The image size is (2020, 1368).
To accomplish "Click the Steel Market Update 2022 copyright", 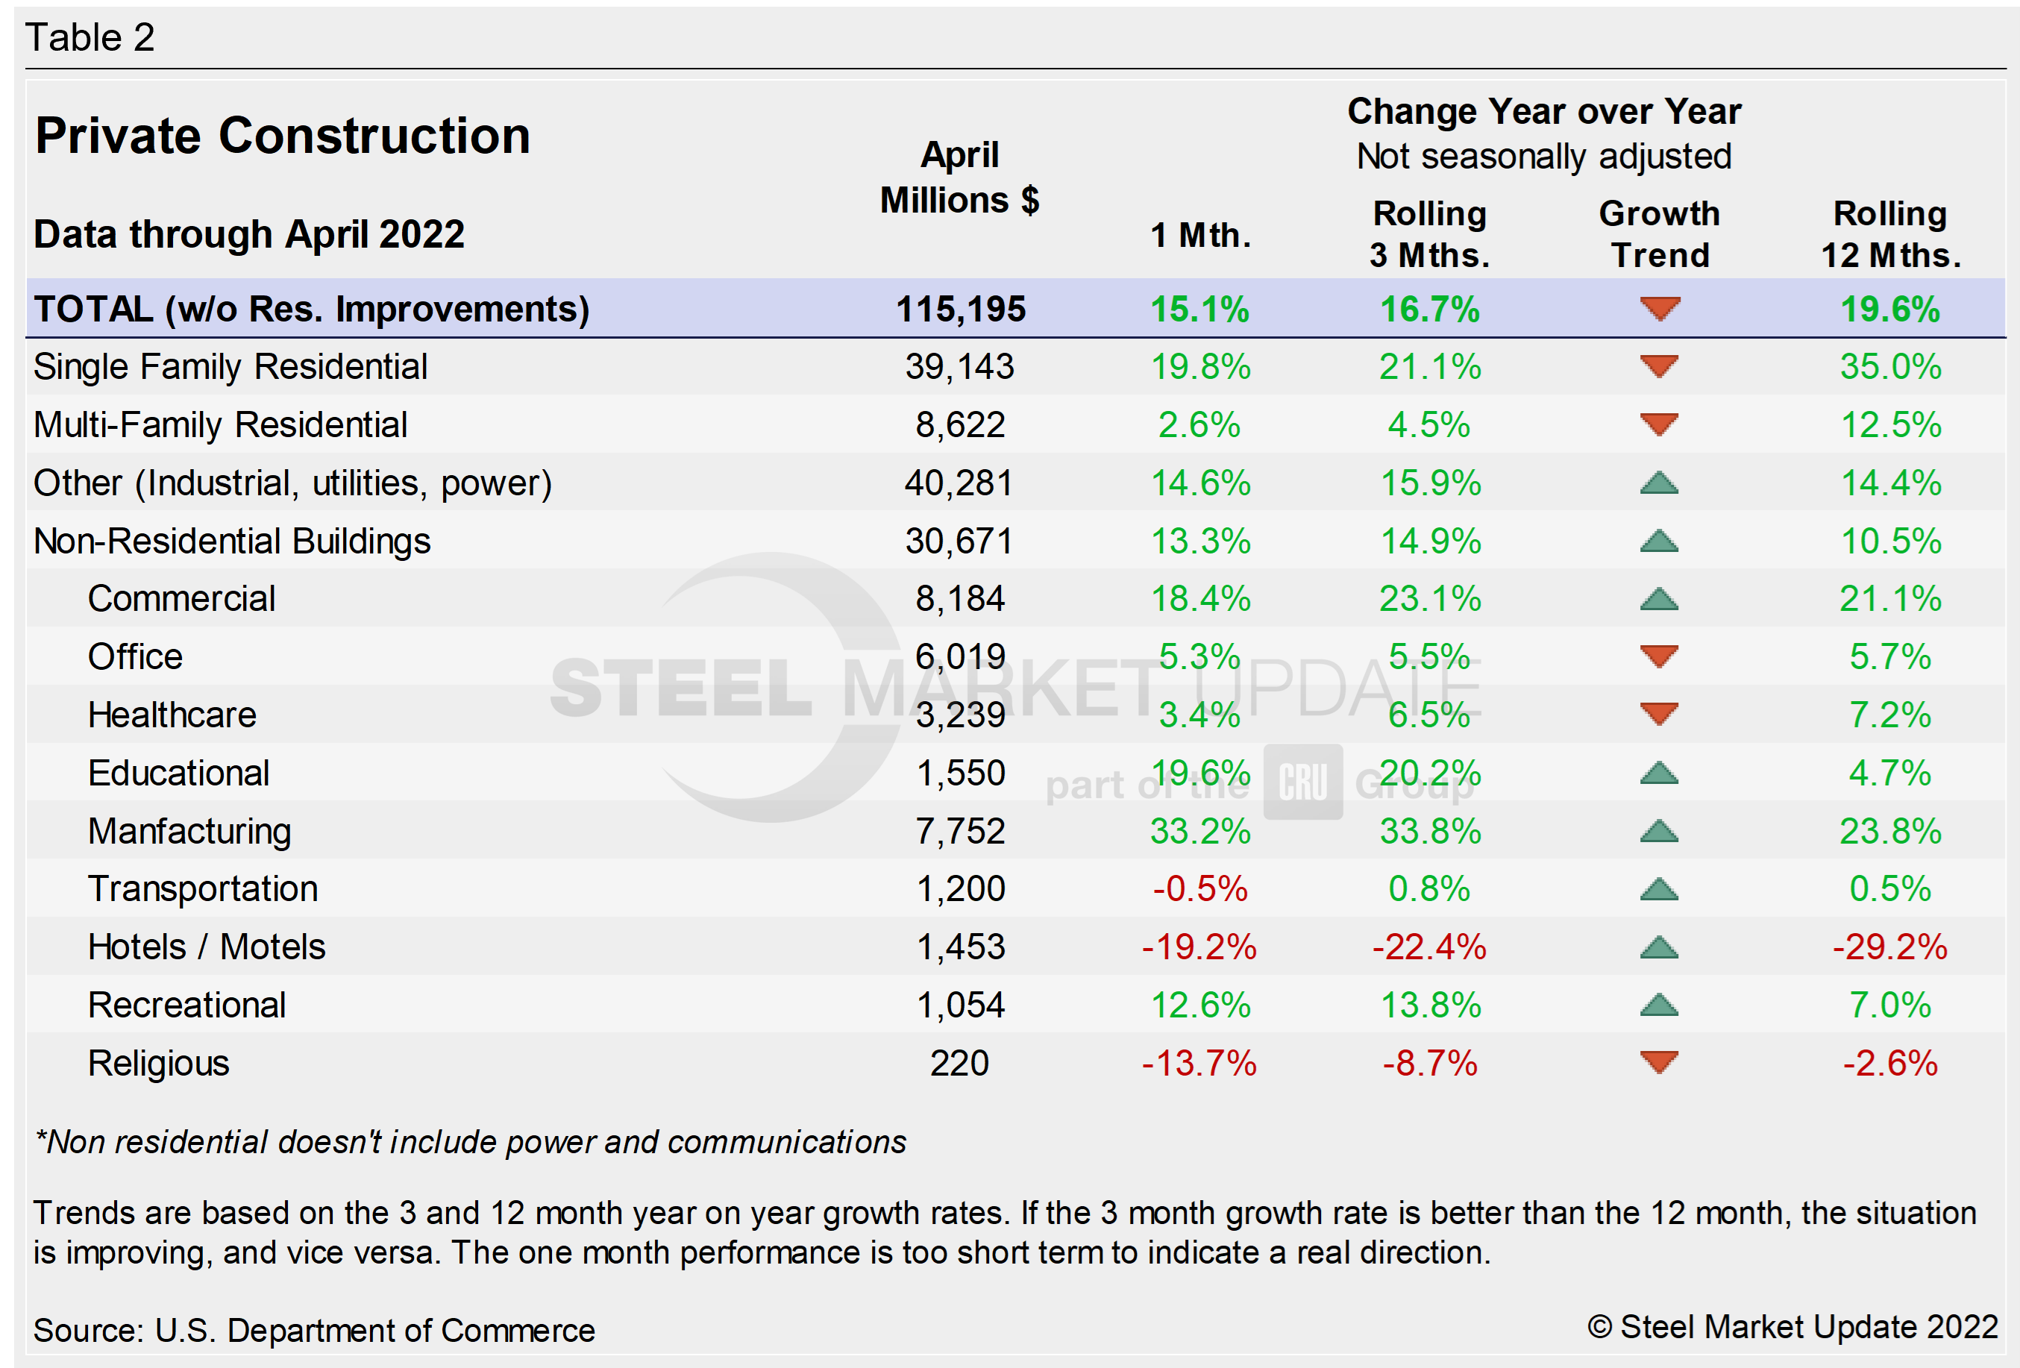I will pos(1792,1327).
